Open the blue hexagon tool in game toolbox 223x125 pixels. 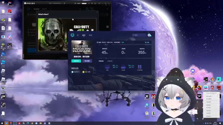coord(72,72)
